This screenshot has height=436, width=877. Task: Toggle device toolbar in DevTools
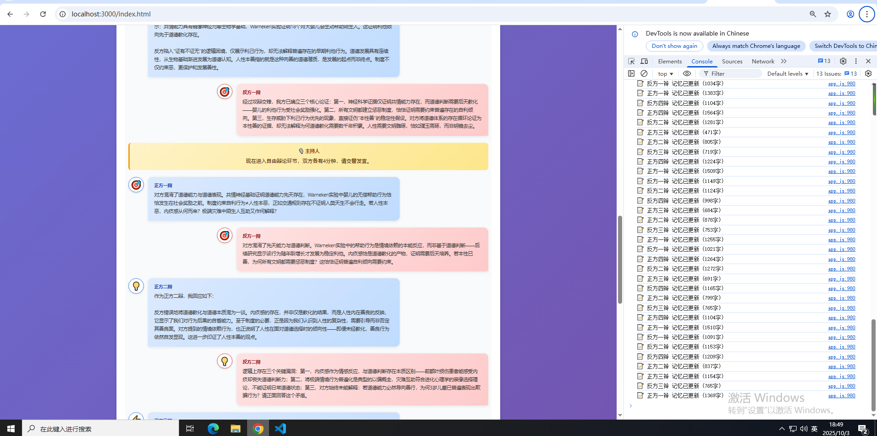[644, 61]
